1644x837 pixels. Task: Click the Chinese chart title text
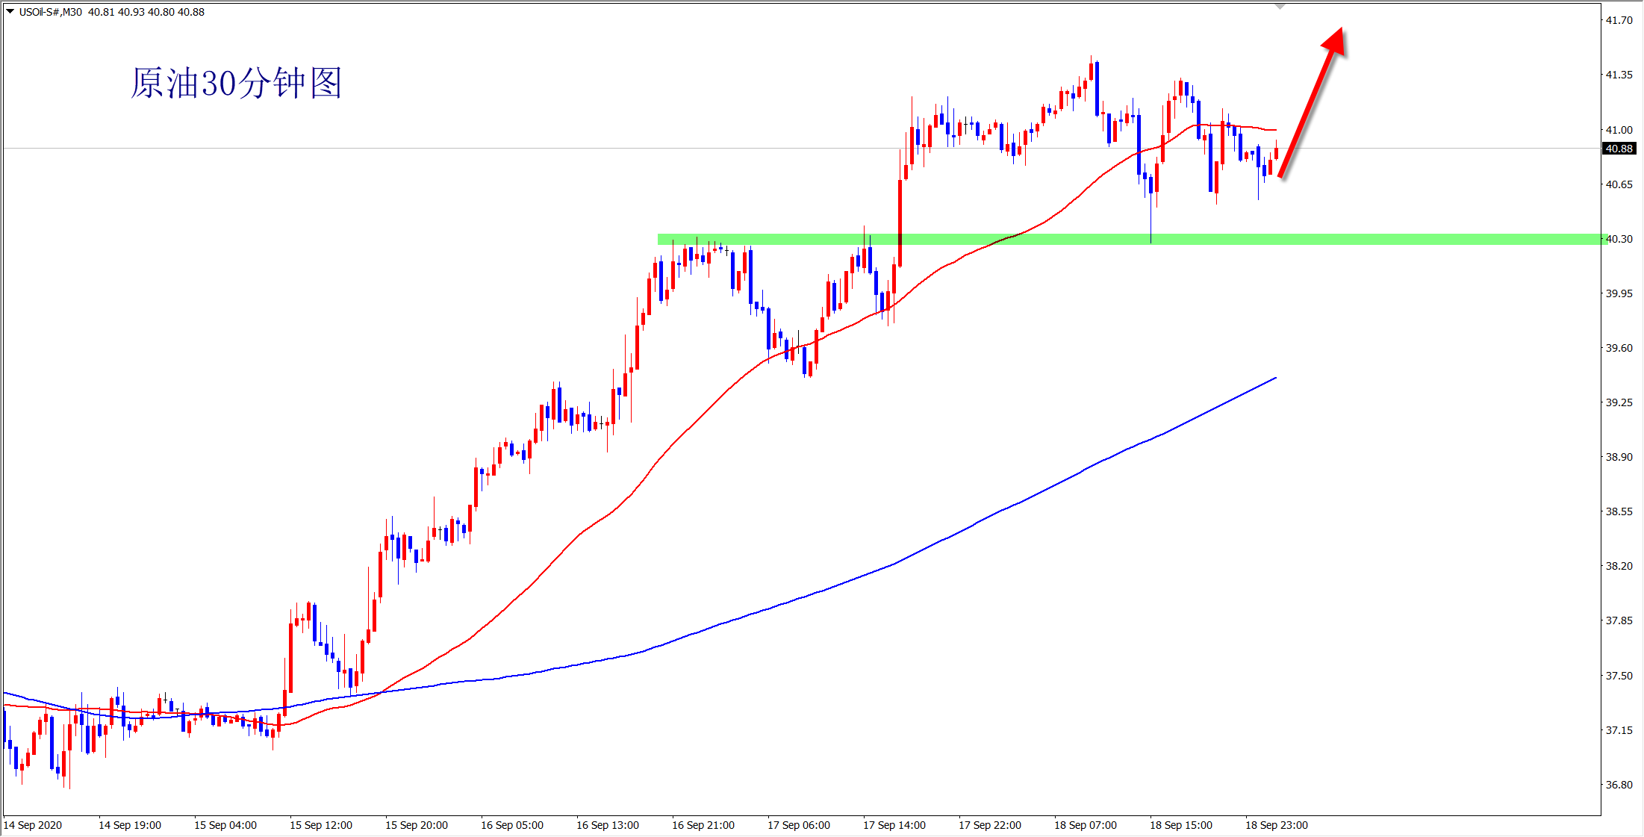click(x=236, y=83)
